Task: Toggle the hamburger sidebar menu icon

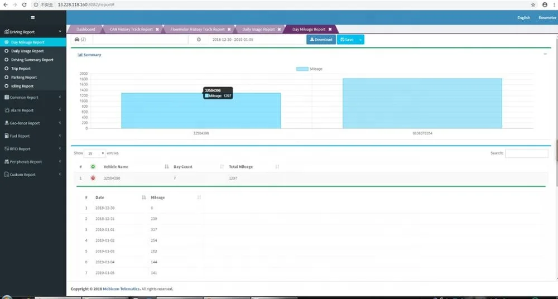Action: pyautogui.click(x=33, y=17)
